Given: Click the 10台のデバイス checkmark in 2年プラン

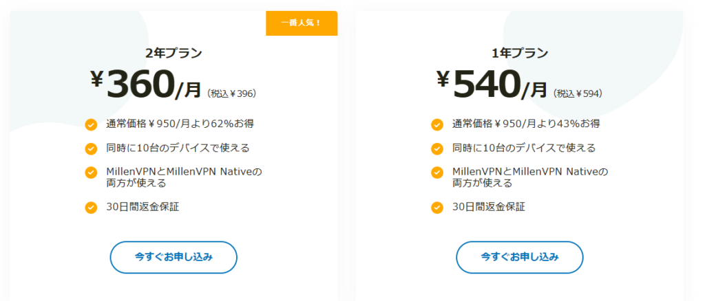Looking at the screenshot, I should tap(91, 148).
